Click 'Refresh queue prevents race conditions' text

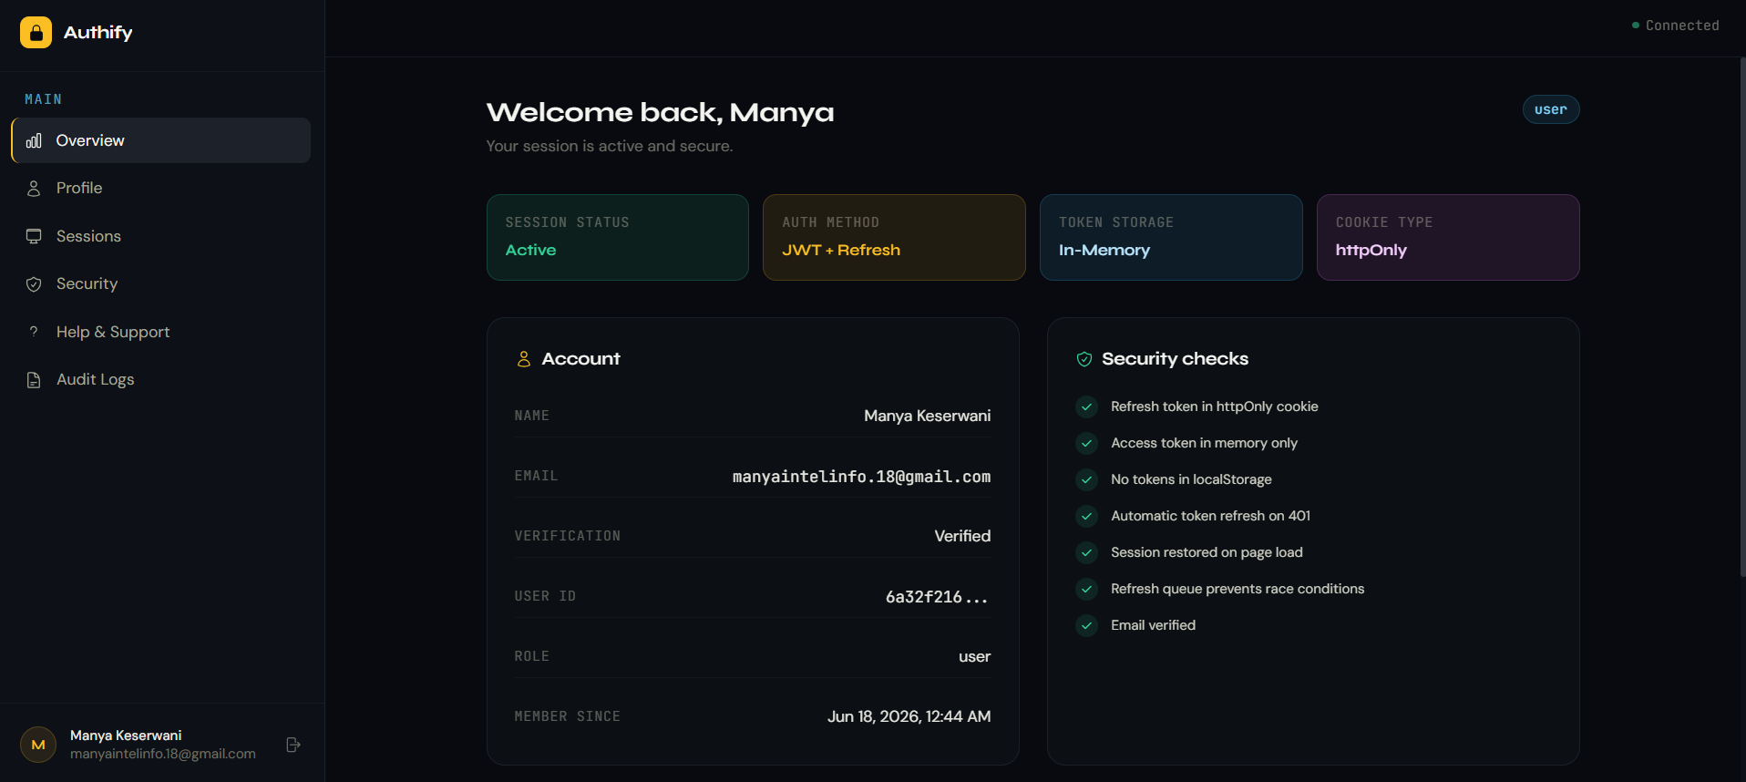point(1238,589)
